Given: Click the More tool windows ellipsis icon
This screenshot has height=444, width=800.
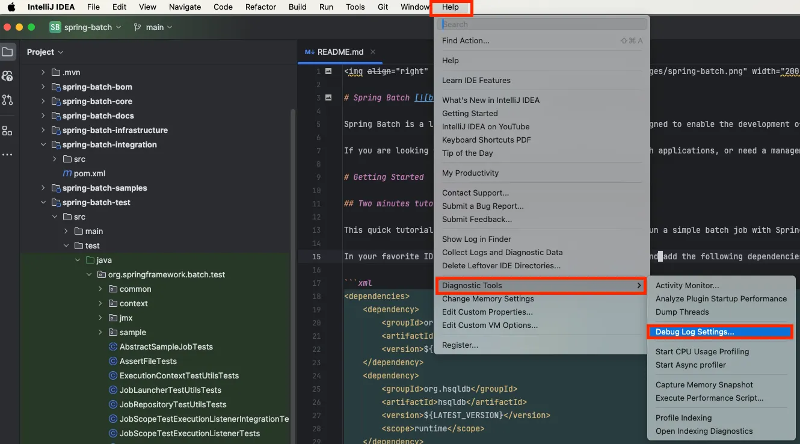Looking at the screenshot, I should point(7,155).
